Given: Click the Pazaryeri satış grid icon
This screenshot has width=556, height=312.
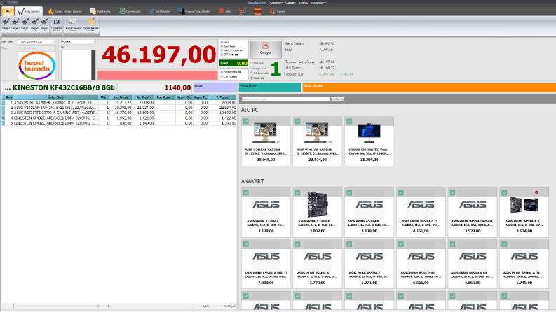Looking at the screenshot, I should pyautogui.click(x=73, y=25).
